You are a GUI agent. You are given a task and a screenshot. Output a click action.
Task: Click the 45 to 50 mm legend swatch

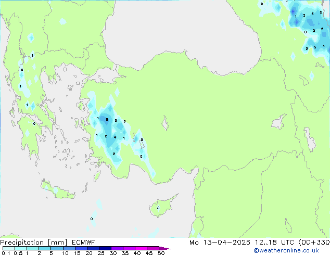(x=153, y=248)
